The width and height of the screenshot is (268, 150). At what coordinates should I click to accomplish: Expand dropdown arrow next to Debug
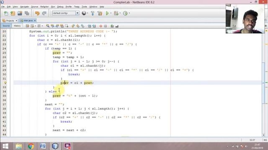[x=120, y=13]
